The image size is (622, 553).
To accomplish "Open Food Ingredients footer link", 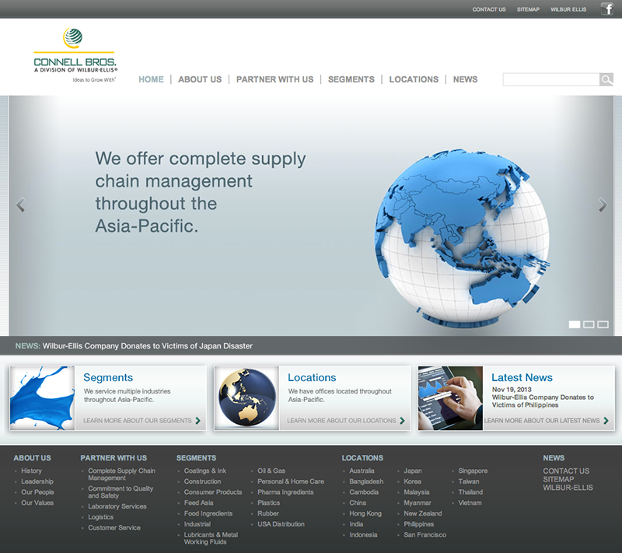I will (208, 514).
